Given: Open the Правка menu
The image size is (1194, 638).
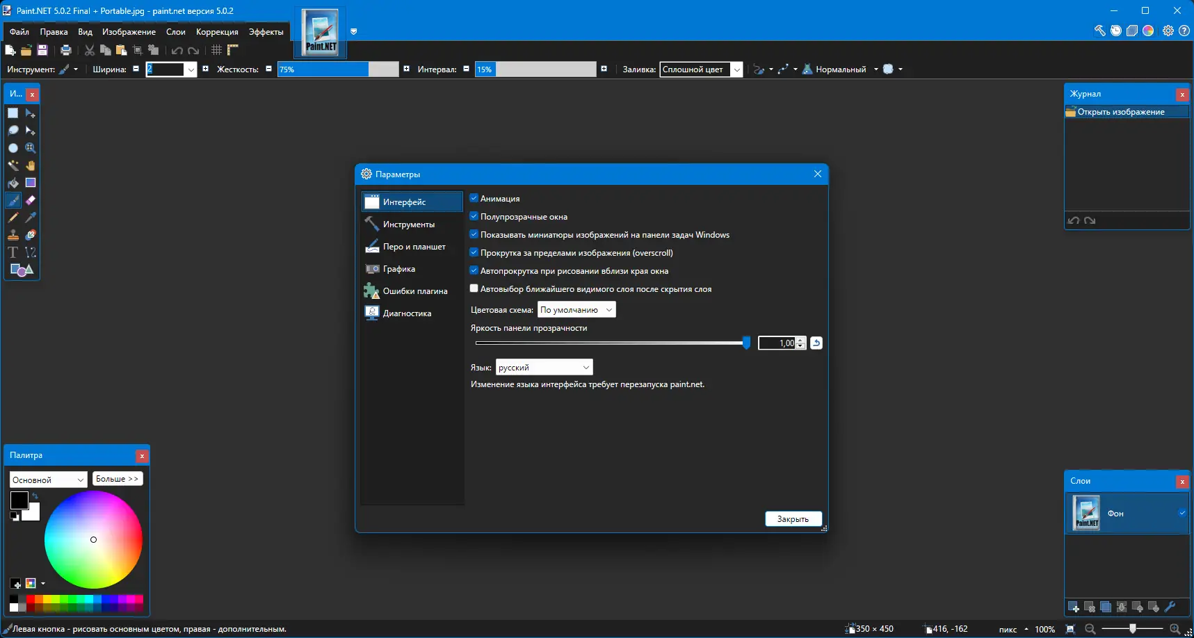Looking at the screenshot, I should [x=54, y=32].
